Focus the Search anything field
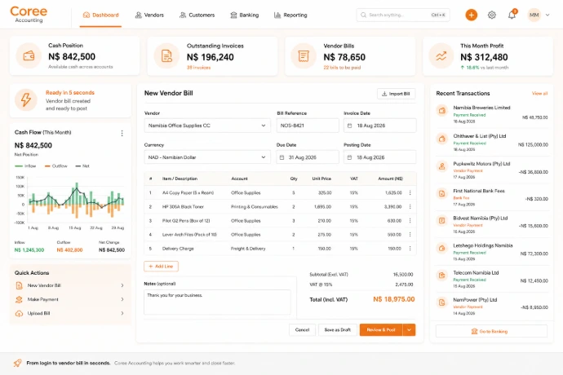This screenshot has width=563, height=375. (x=403, y=15)
